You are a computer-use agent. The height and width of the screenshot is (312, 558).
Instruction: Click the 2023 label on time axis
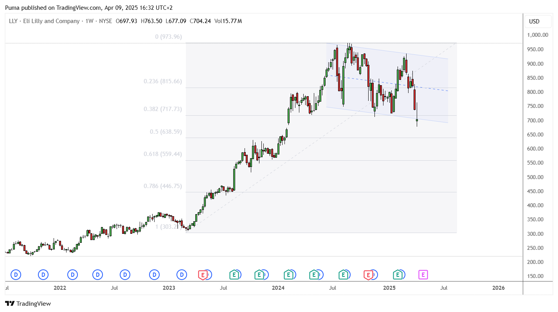[169, 288]
